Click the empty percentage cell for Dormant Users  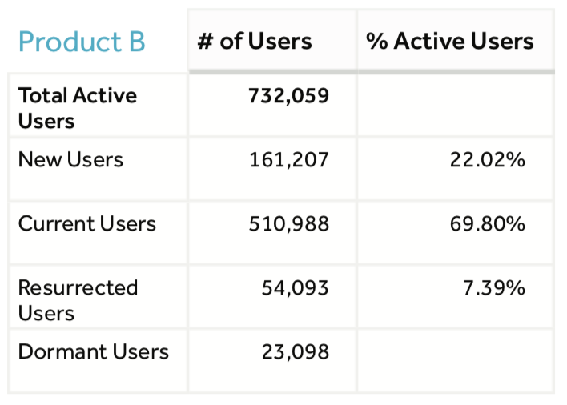[455, 360]
